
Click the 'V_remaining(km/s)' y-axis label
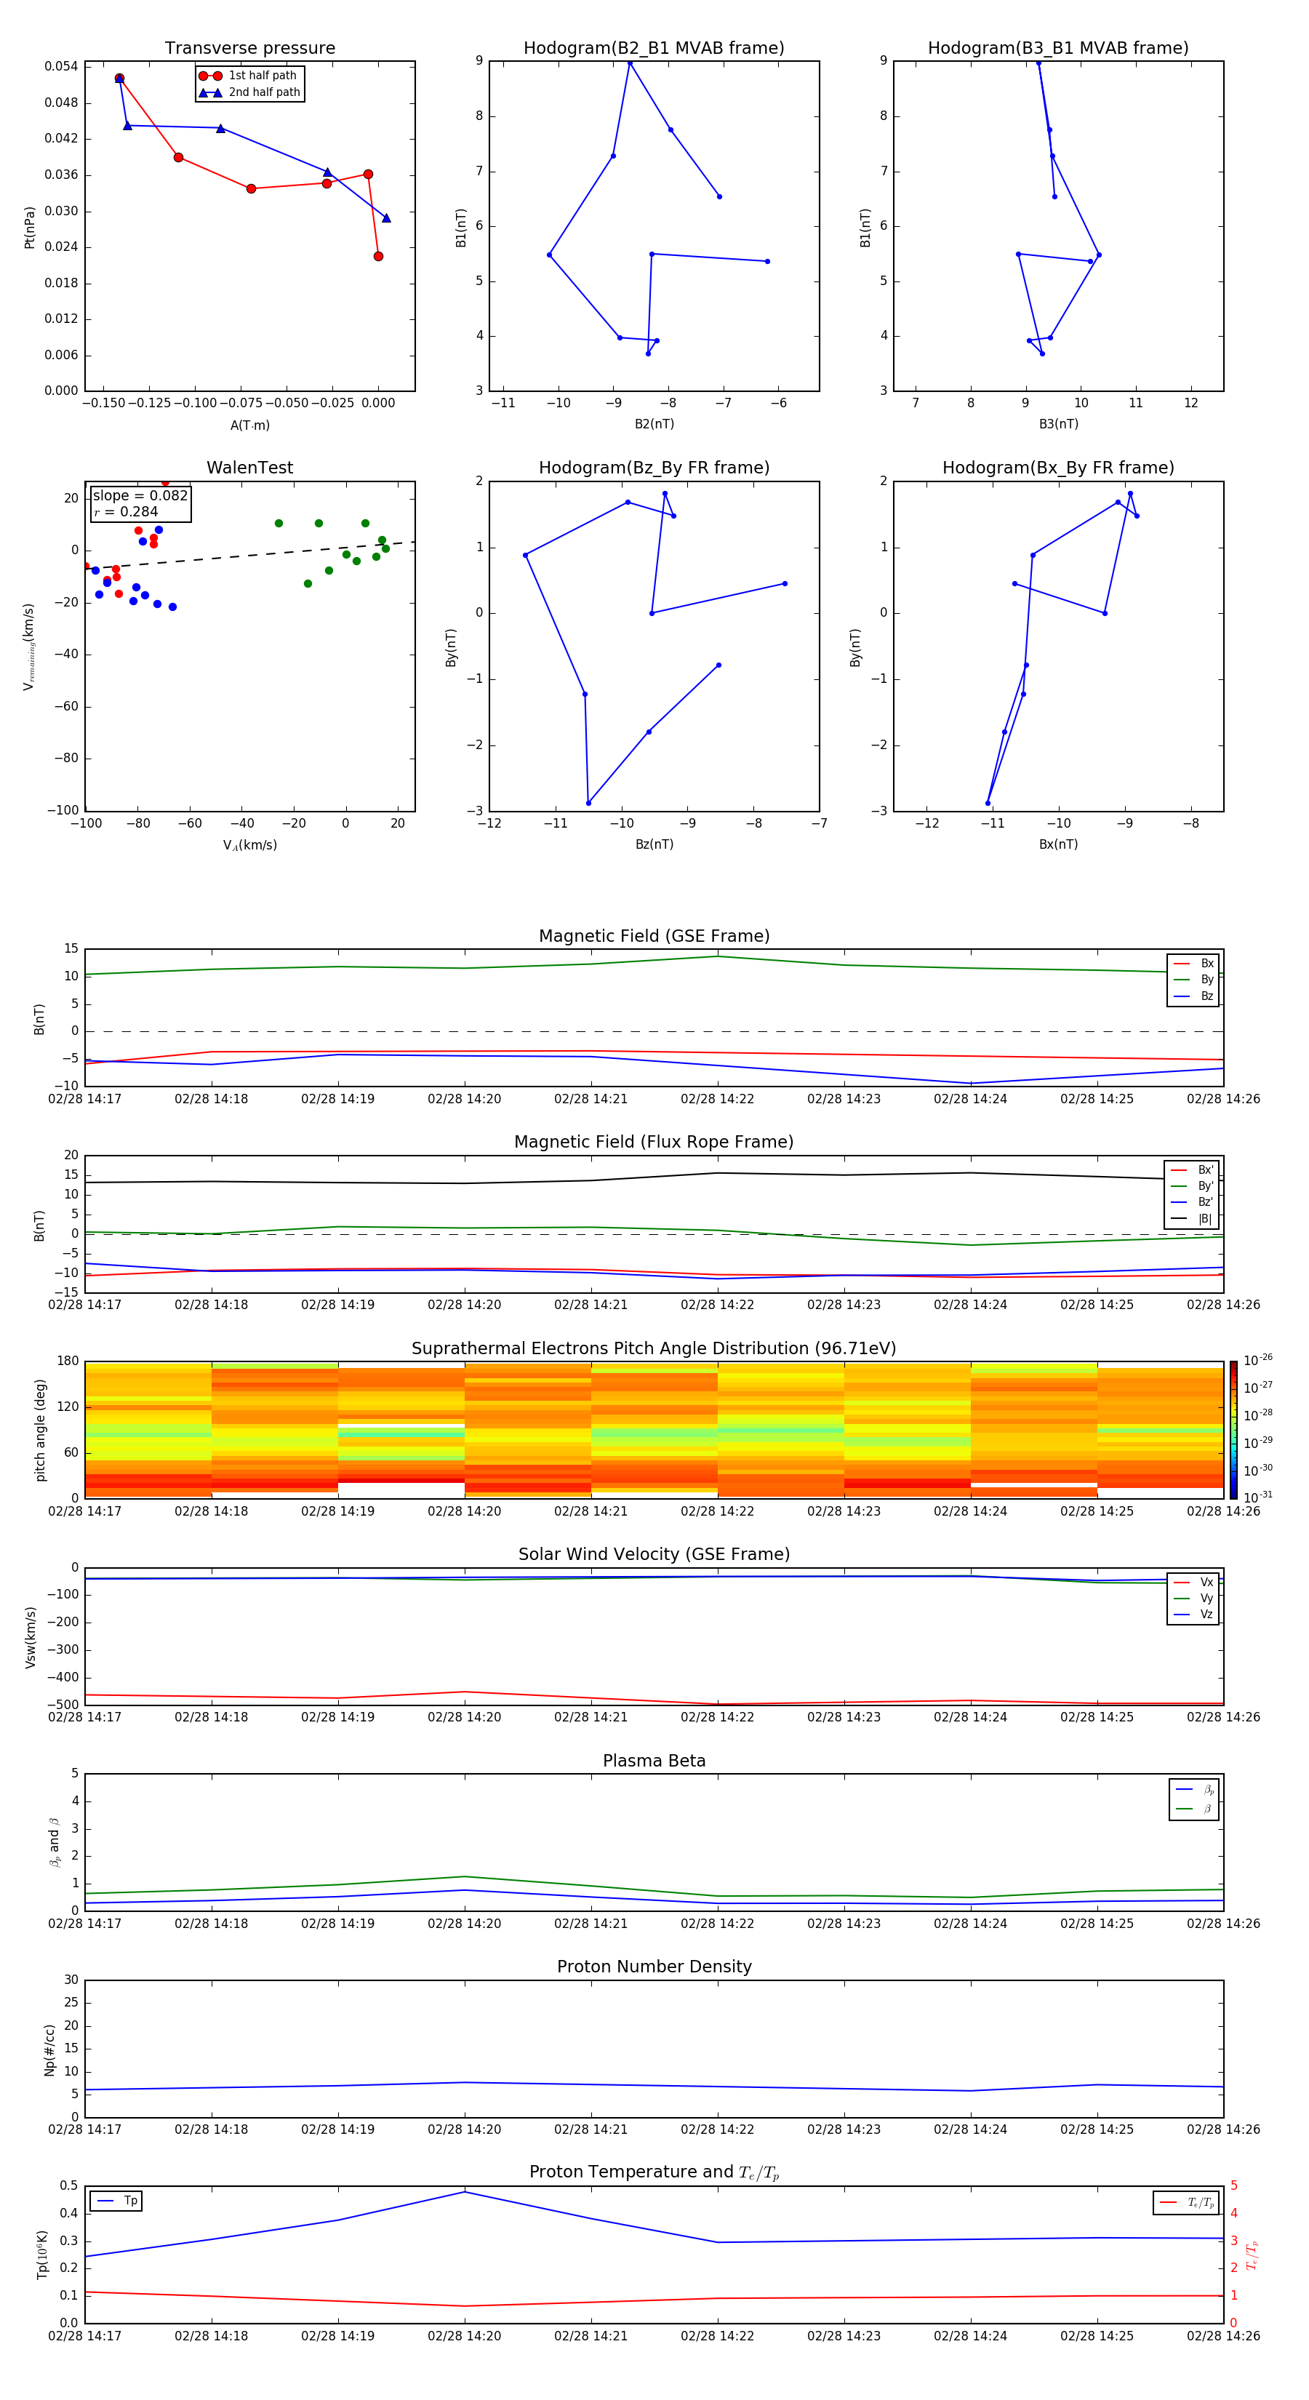(x=30, y=647)
